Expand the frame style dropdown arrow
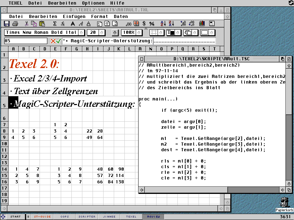 point(212,32)
